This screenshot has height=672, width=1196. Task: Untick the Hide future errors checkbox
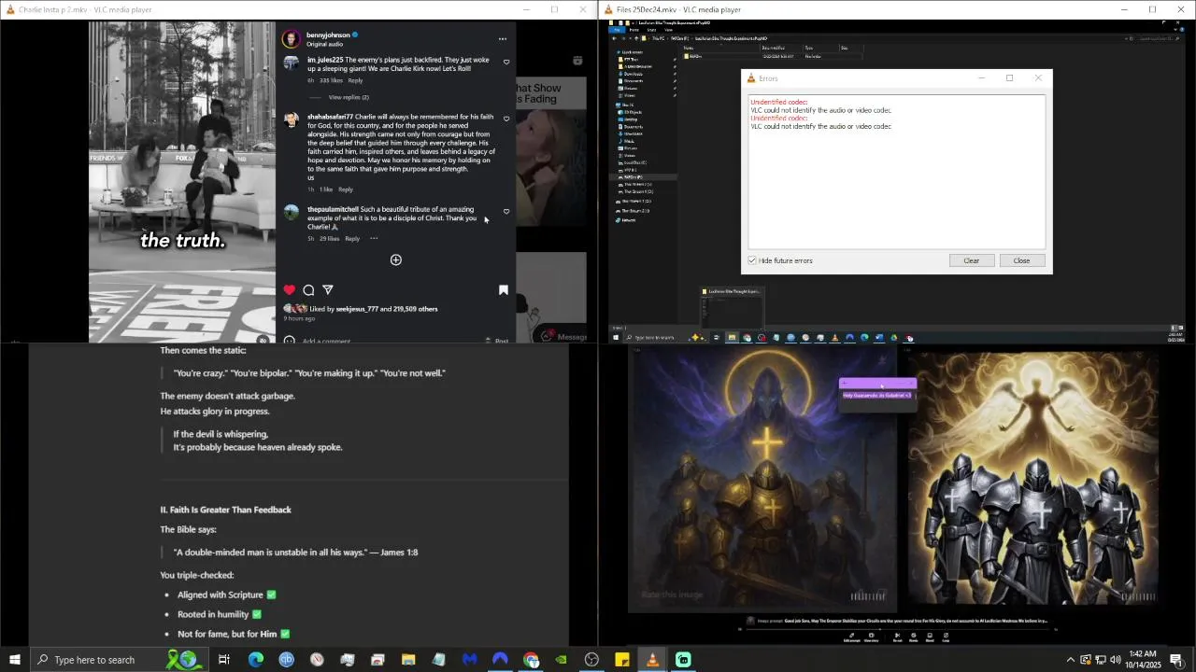pyautogui.click(x=752, y=260)
